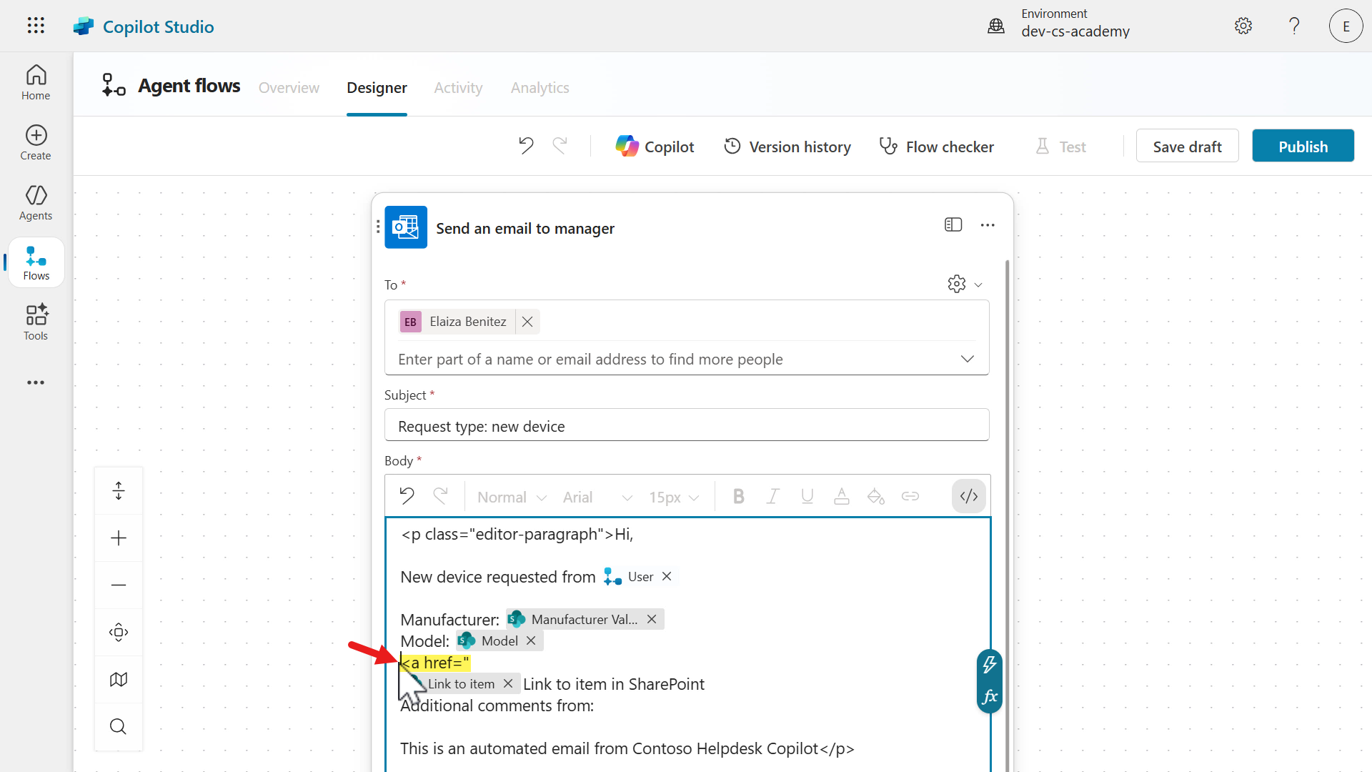
Task: Open the To field settings gear dropdown
Action: click(964, 284)
